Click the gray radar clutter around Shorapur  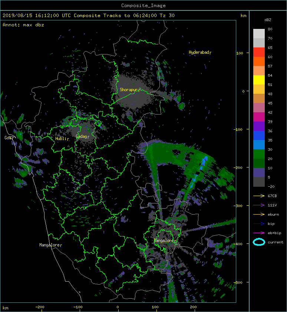tap(132, 92)
